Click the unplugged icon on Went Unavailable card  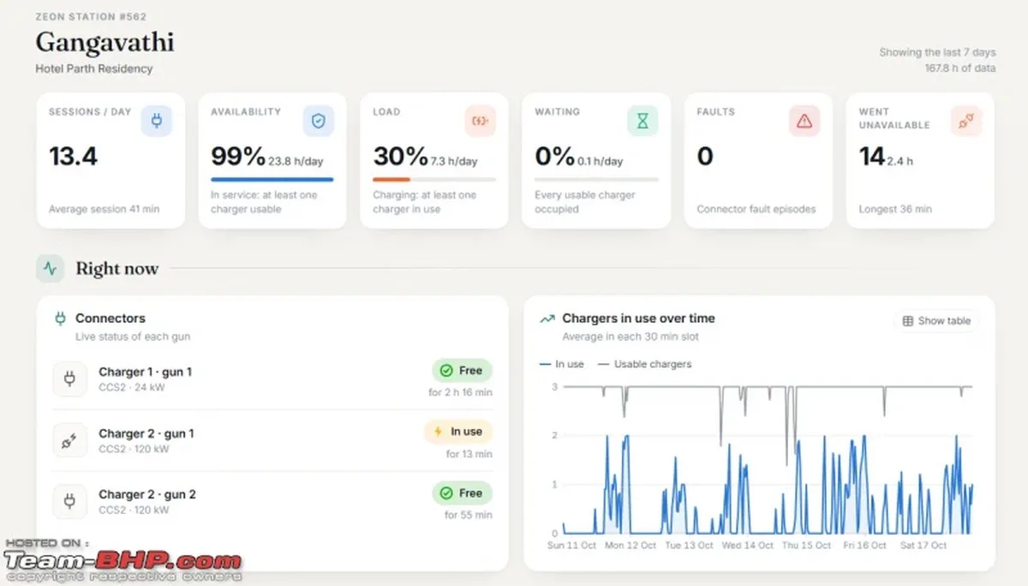pos(966,122)
